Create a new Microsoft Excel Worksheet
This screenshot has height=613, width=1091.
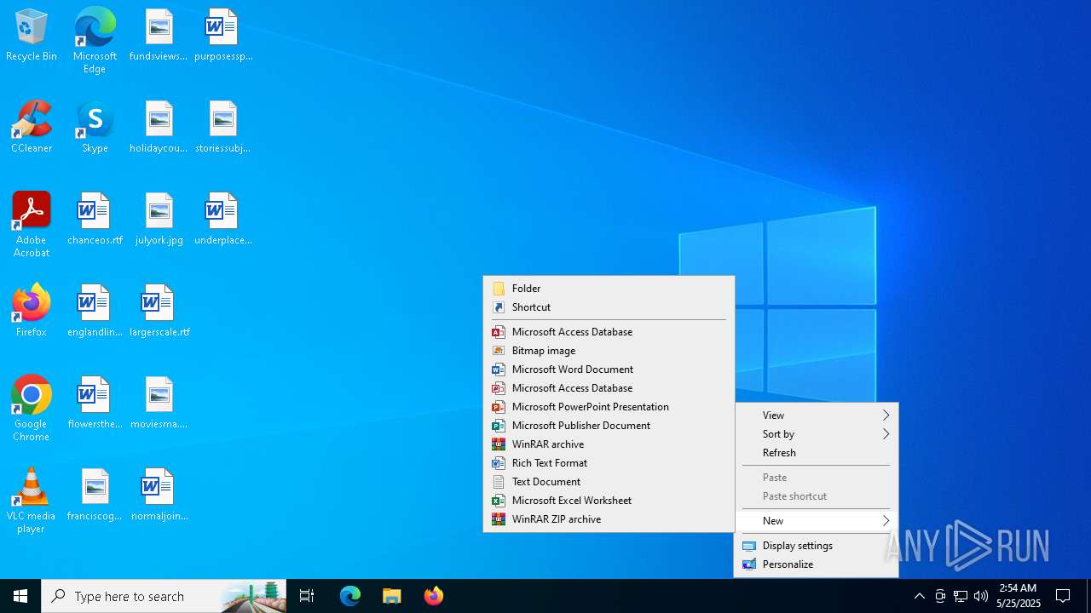(x=609, y=501)
